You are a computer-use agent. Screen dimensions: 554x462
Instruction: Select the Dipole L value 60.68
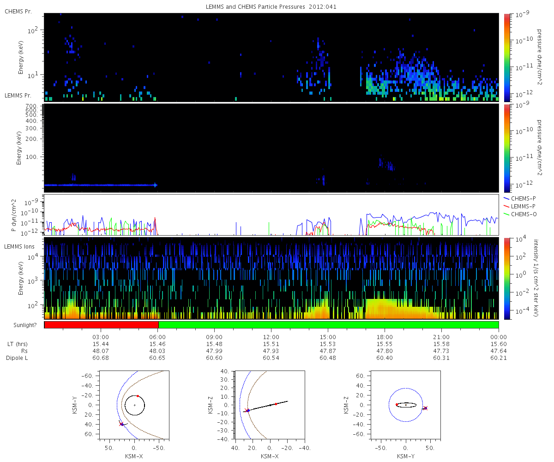click(101, 358)
